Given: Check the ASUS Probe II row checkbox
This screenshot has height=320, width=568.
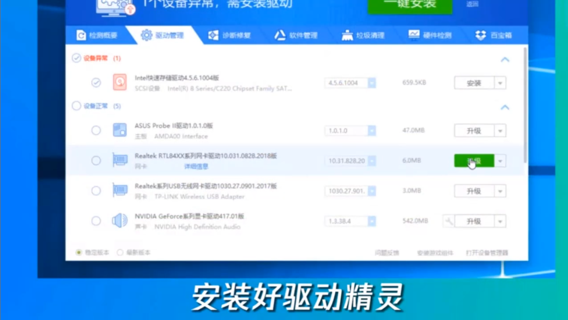Looking at the screenshot, I should pos(96,130).
